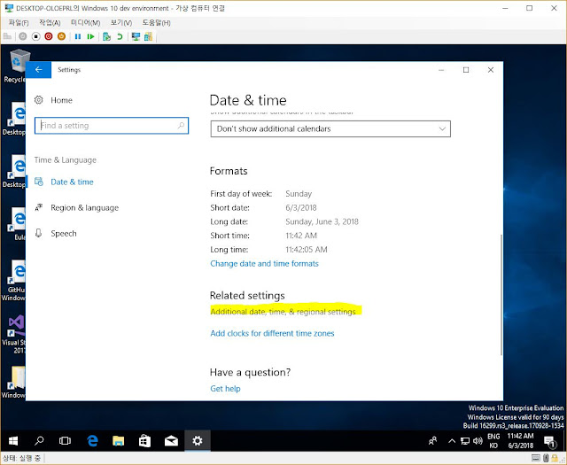Open Mail from the taskbar
567x465 pixels.
pyautogui.click(x=171, y=441)
